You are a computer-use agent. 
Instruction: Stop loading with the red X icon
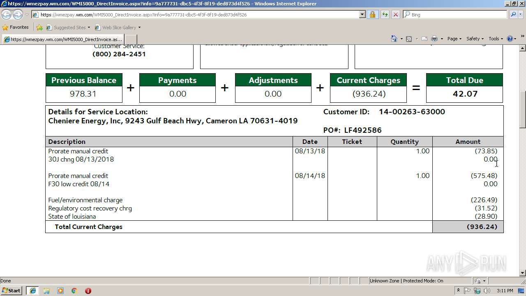[395, 14]
